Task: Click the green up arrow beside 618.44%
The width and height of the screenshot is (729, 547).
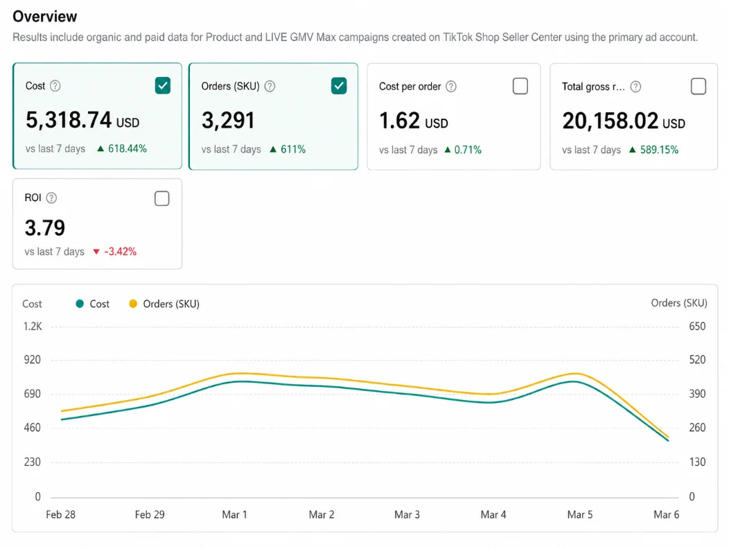Action: [x=100, y=149]
